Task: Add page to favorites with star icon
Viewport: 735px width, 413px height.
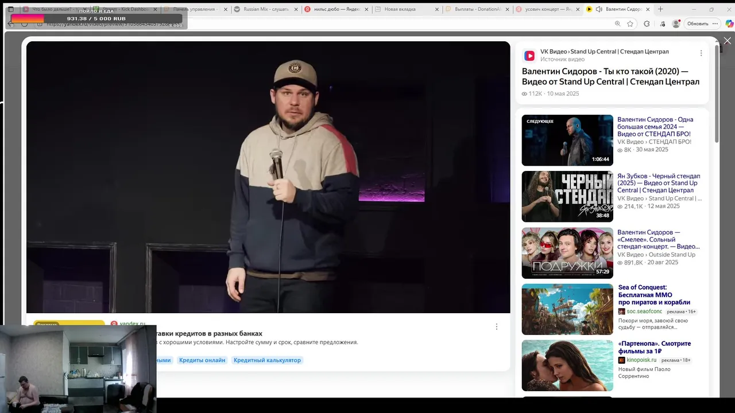Action: coord(630,24)
